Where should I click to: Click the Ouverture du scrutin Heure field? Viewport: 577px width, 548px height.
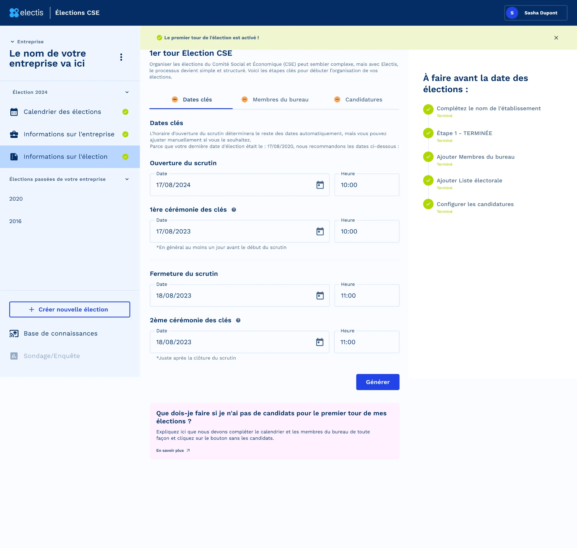pyautogui.click(x=367, y=185)
